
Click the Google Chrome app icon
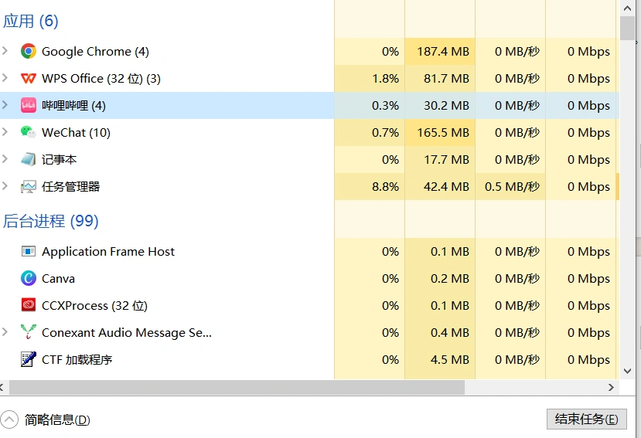click(x=29, y=52)
